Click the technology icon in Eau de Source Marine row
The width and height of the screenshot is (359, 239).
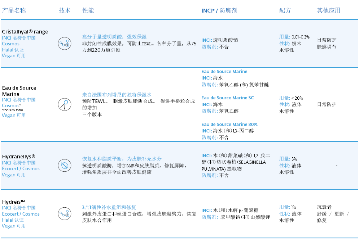(65, 104)
